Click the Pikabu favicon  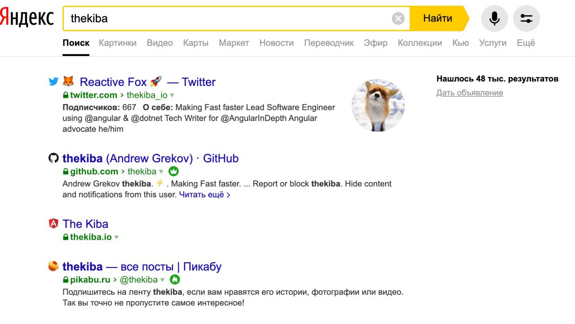pyautogui.click(x=53, y=266)
